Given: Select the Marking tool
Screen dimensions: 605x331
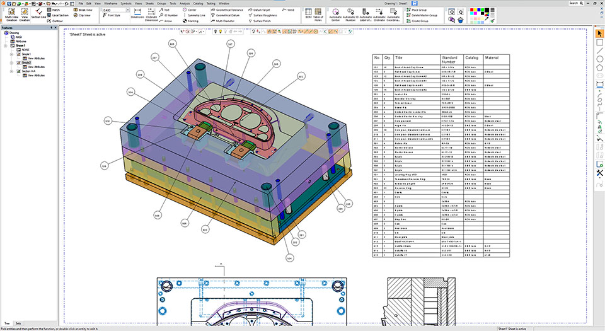Looking at the screenshot, I should tap(190, 21).
